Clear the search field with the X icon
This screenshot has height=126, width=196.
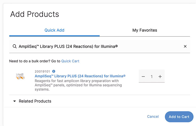pos(185,46)
